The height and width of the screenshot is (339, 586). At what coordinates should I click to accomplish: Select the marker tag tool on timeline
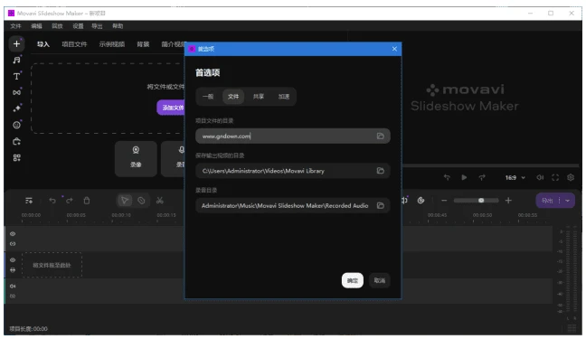tap(141, 201)
